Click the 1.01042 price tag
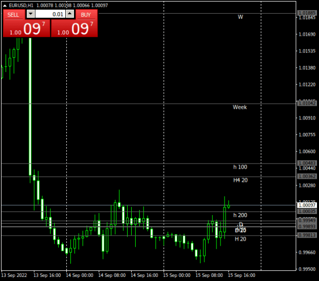 click(x=307, y=103)
